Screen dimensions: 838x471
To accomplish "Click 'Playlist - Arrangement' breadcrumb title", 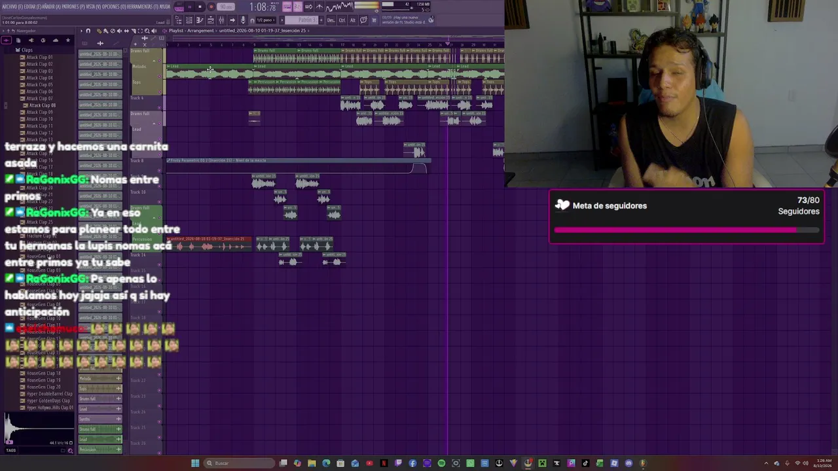I will coord(191,31).
